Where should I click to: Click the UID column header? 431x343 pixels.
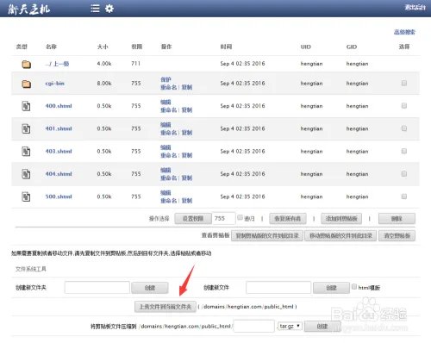(x=306, y=47)
